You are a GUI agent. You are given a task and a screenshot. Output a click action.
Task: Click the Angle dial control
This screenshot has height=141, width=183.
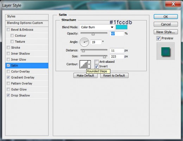click(84, 42)
